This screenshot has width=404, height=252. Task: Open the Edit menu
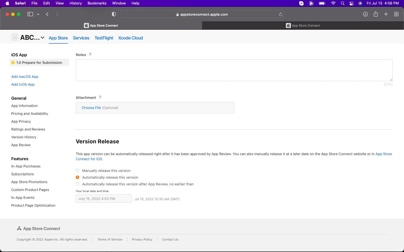tap(47, 3)
